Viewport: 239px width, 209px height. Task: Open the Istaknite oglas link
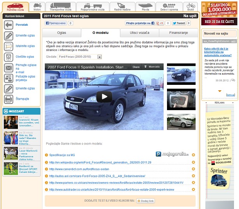point(25,46)
